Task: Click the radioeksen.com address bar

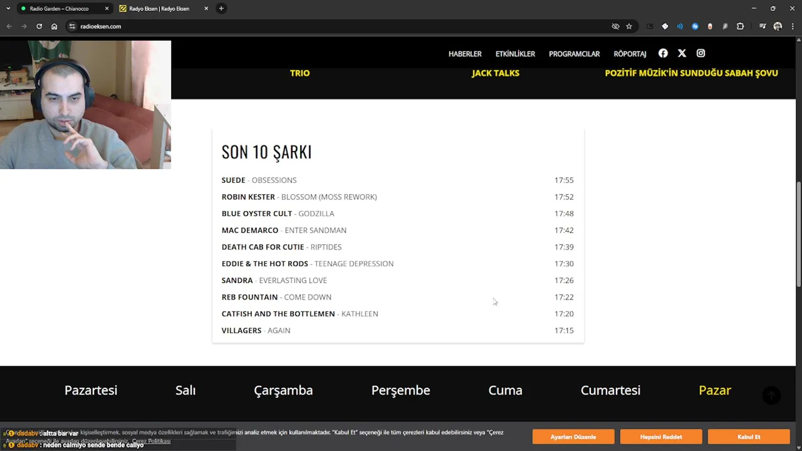Action: 338,26
